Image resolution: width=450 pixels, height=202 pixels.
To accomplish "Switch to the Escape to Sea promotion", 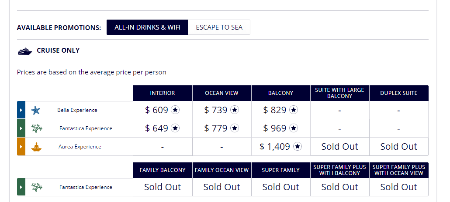I will pyautogui.click(x=219, y=27).
